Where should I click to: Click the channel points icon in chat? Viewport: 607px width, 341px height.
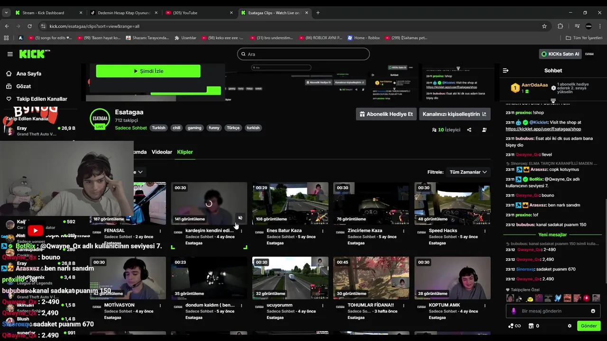click(x=511, y=326)
